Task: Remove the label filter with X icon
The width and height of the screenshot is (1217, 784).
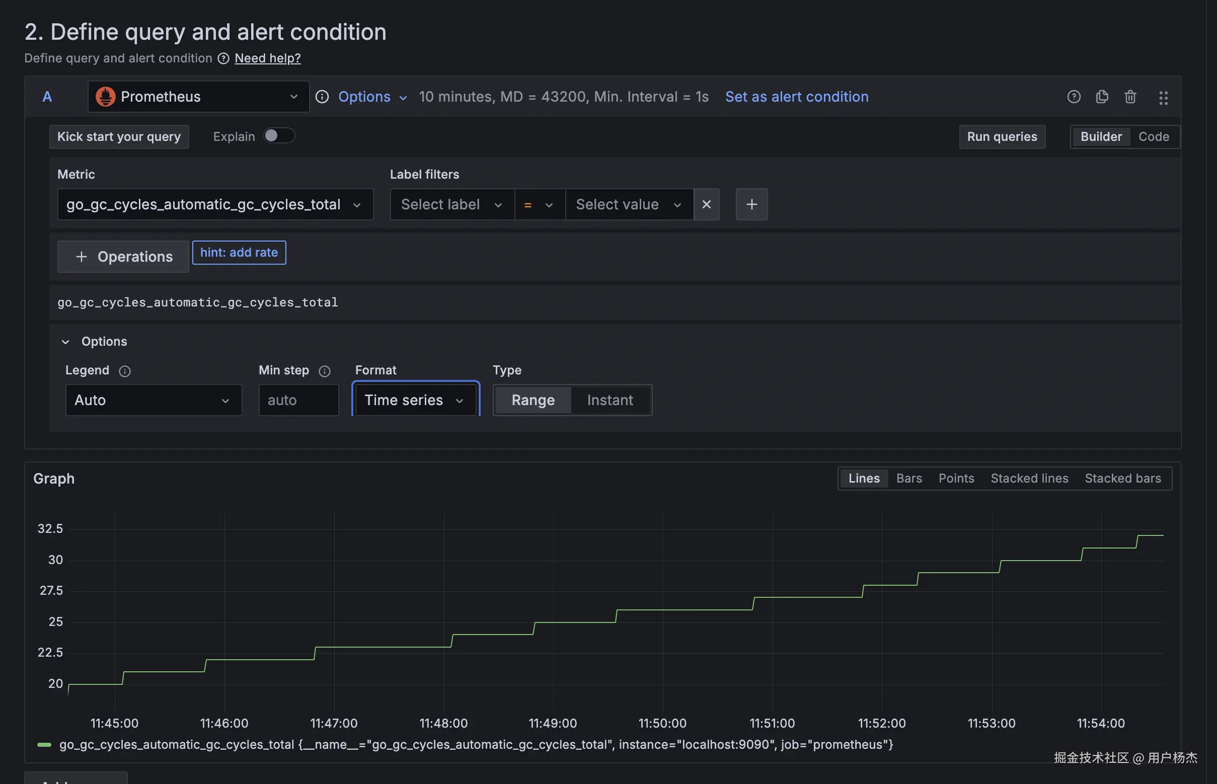Action: tap(706, 205)
